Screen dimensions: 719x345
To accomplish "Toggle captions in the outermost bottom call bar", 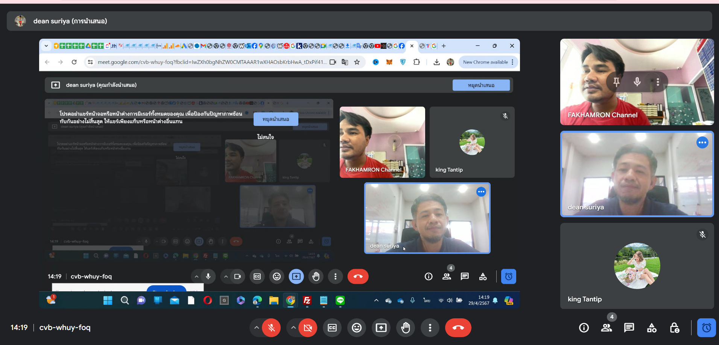I will (332, 328).
